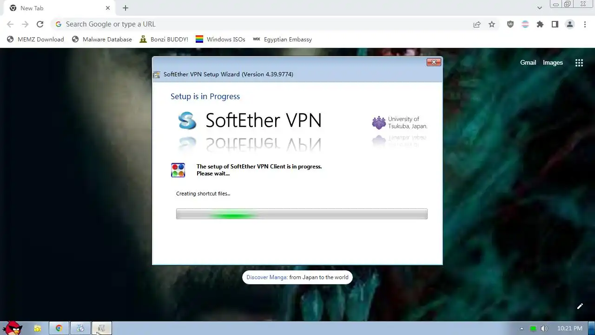Image resolution: width=595 pixels, height=335 pixels.
Task: Click the Chrome back arrow
Action: pos(10,24)
